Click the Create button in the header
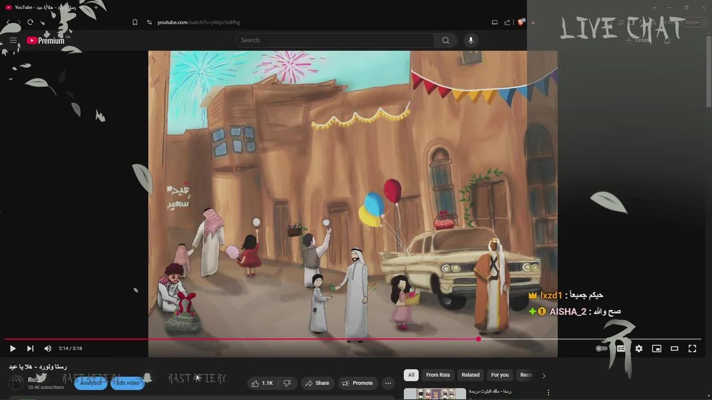This screenshot has width=712, height=400. (x=638, y=40)
